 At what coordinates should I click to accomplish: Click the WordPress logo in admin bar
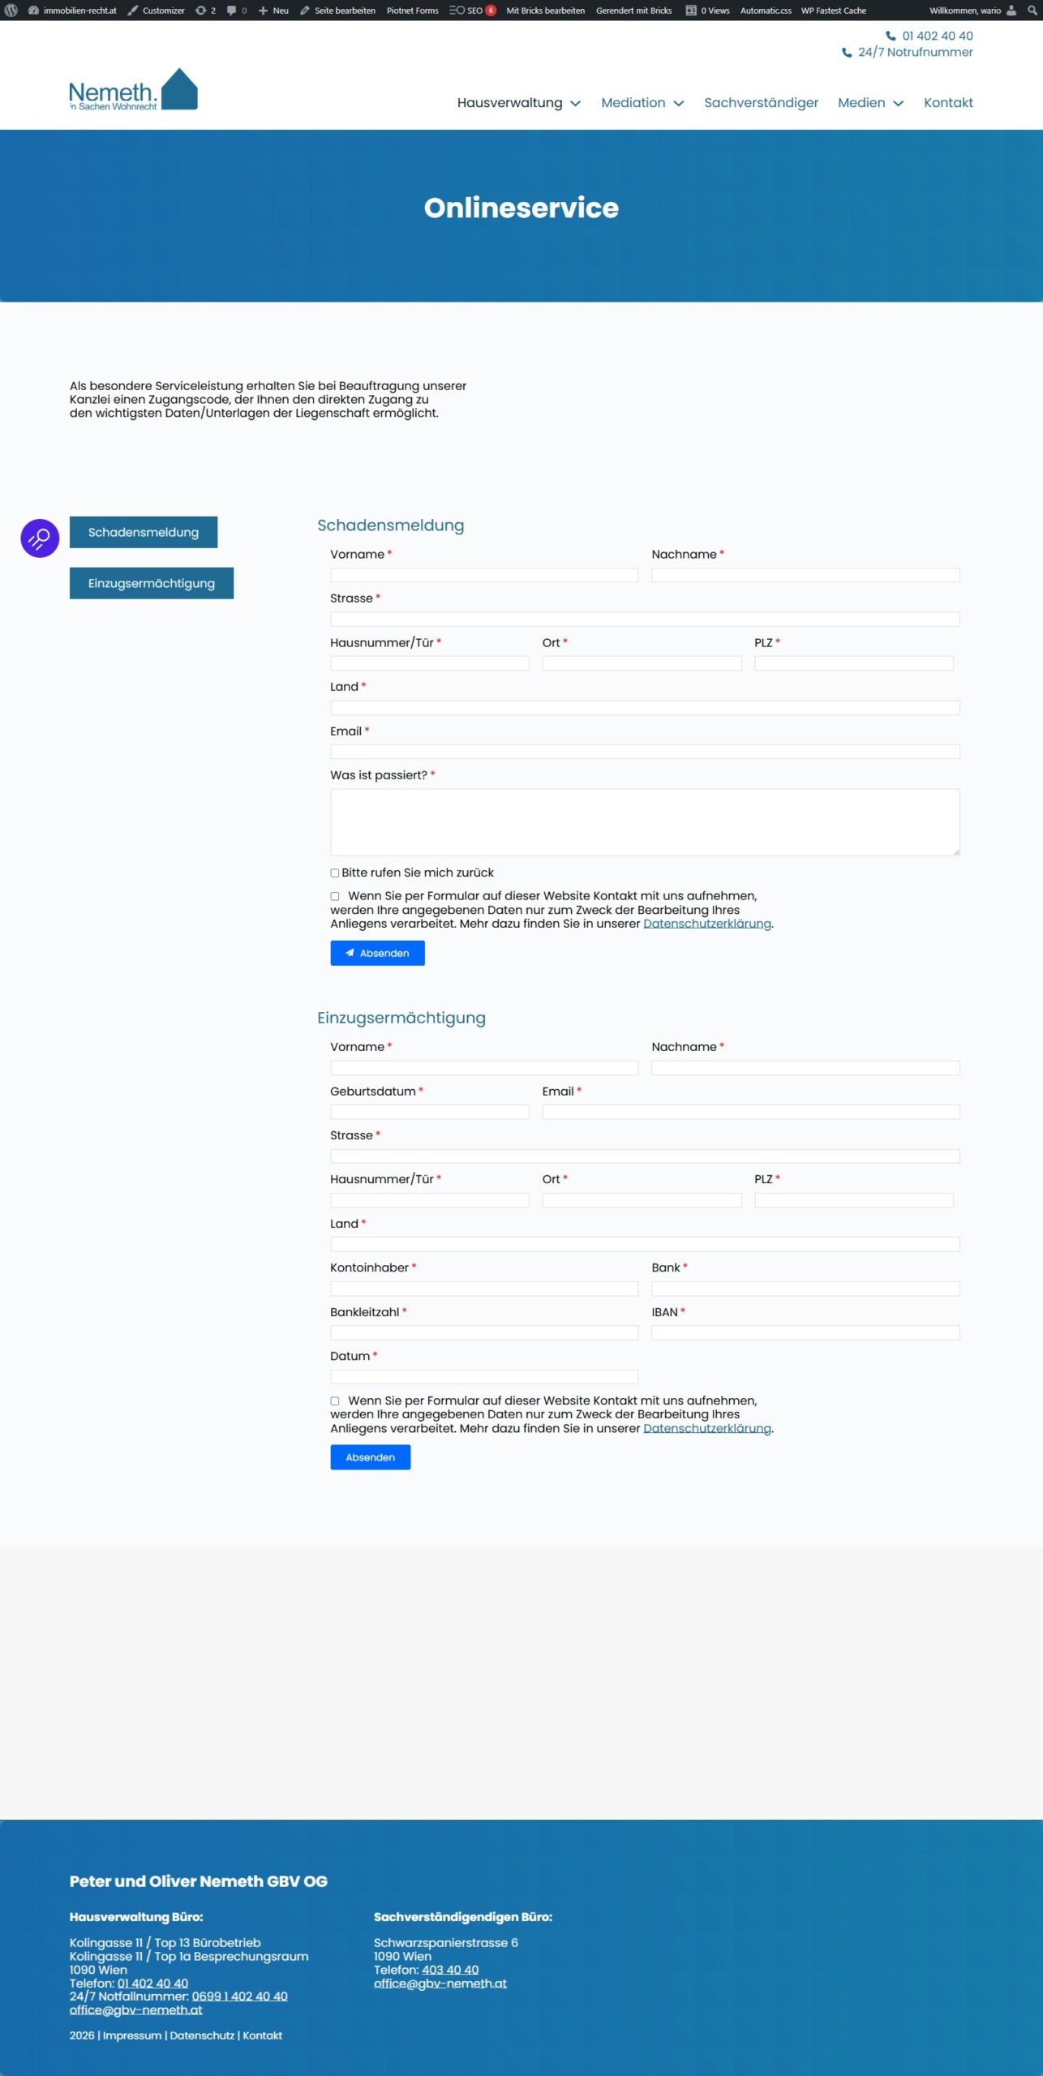(11, 11)
